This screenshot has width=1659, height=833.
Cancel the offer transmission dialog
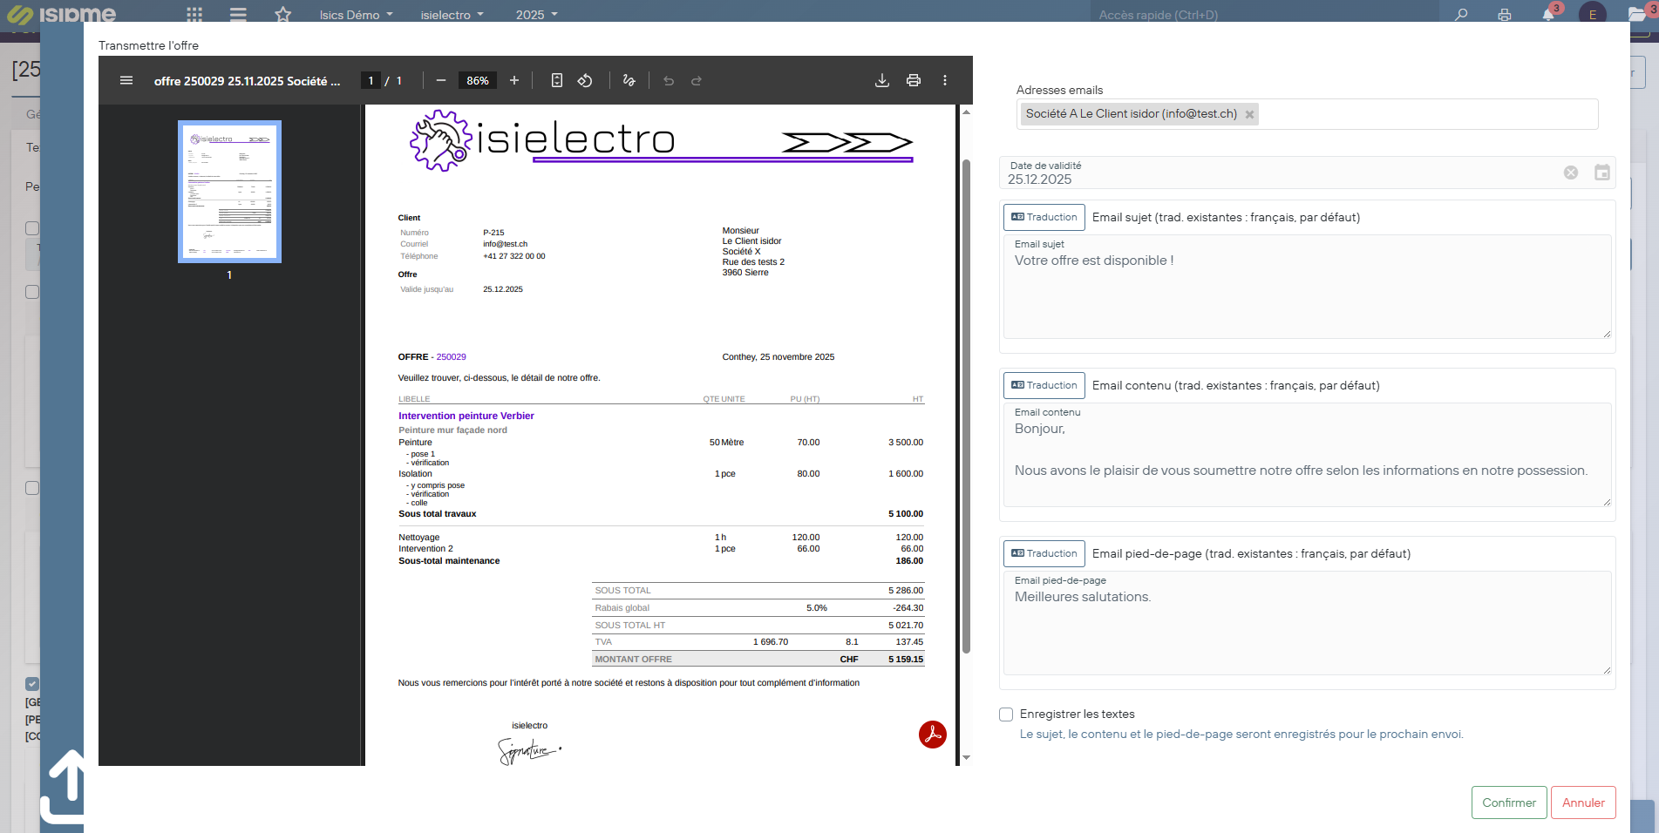tap(1583, 803)
